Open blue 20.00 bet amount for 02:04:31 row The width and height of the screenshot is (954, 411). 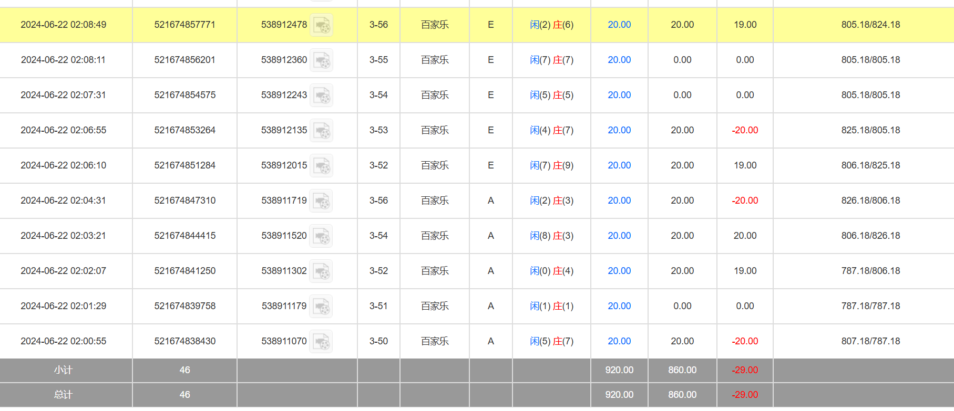click(x=619, y=201)
